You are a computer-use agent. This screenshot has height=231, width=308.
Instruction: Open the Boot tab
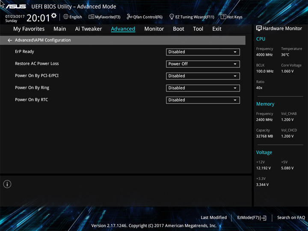pyautogui.click(x=178, y=29)
